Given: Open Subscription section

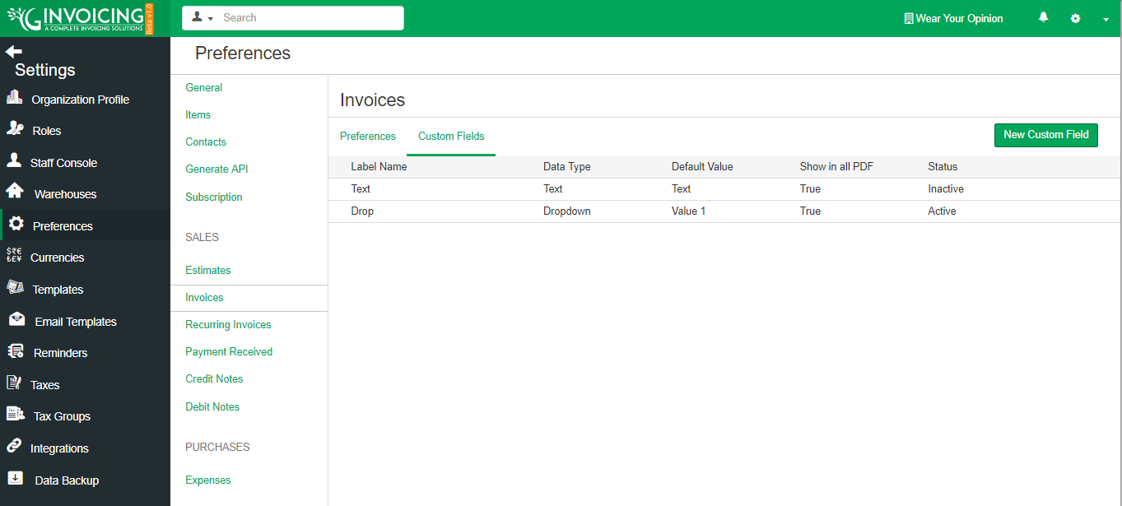Looking at the screenshot, I should point(214,197).
